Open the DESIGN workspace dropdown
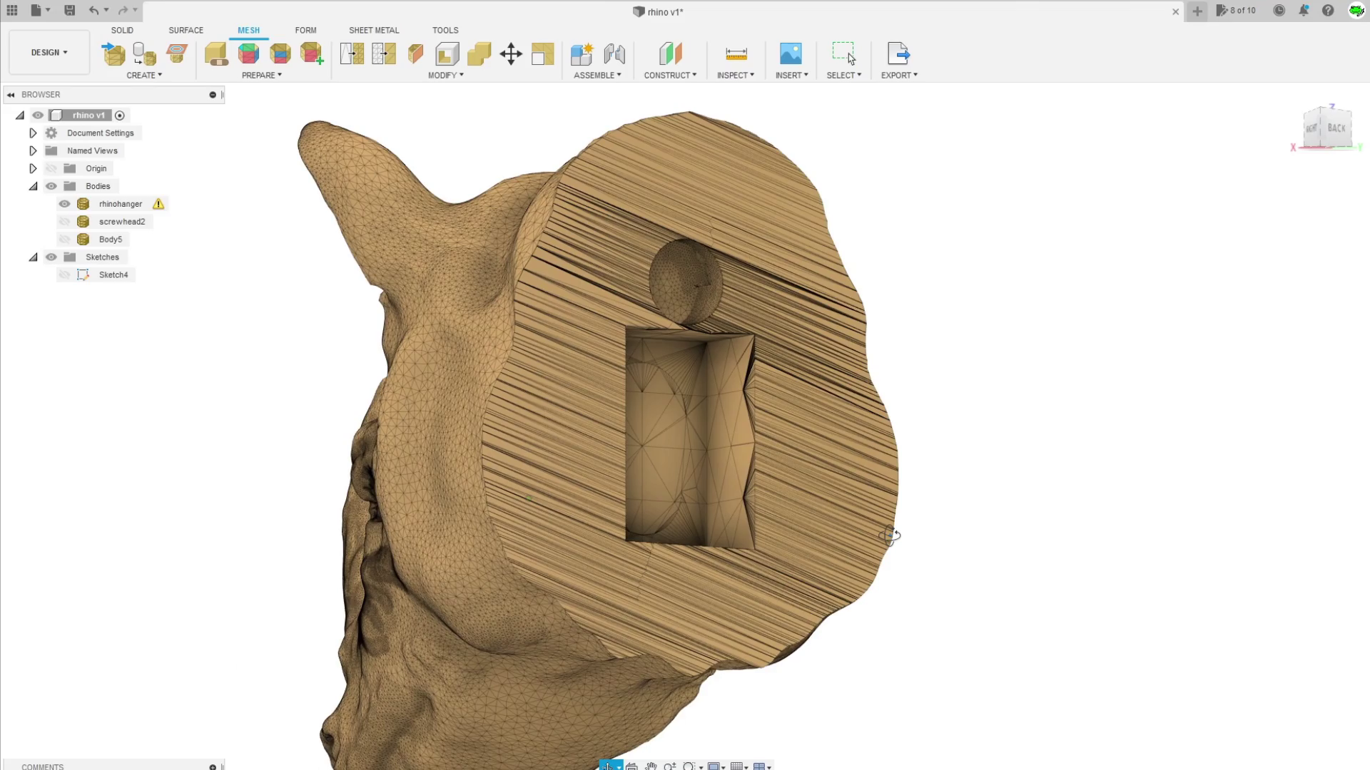The image size is (1370, 770). coord(48,51)
